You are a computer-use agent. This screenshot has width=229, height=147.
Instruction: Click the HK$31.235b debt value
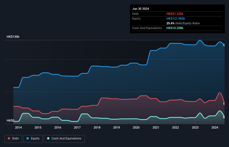coord(175,14)
